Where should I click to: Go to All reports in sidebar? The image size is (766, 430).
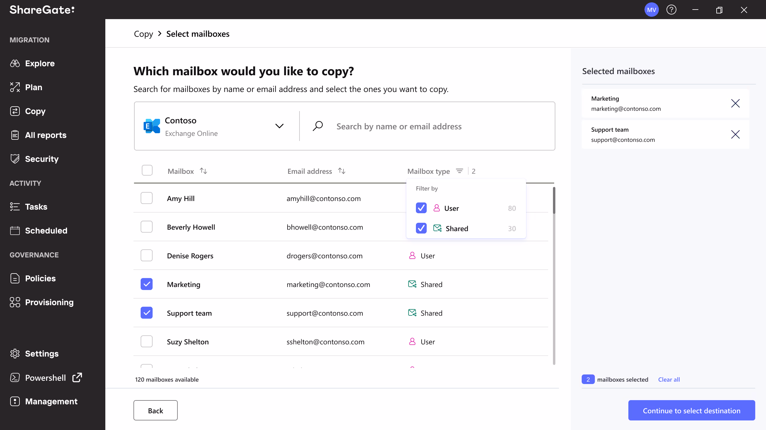(45, 135)
